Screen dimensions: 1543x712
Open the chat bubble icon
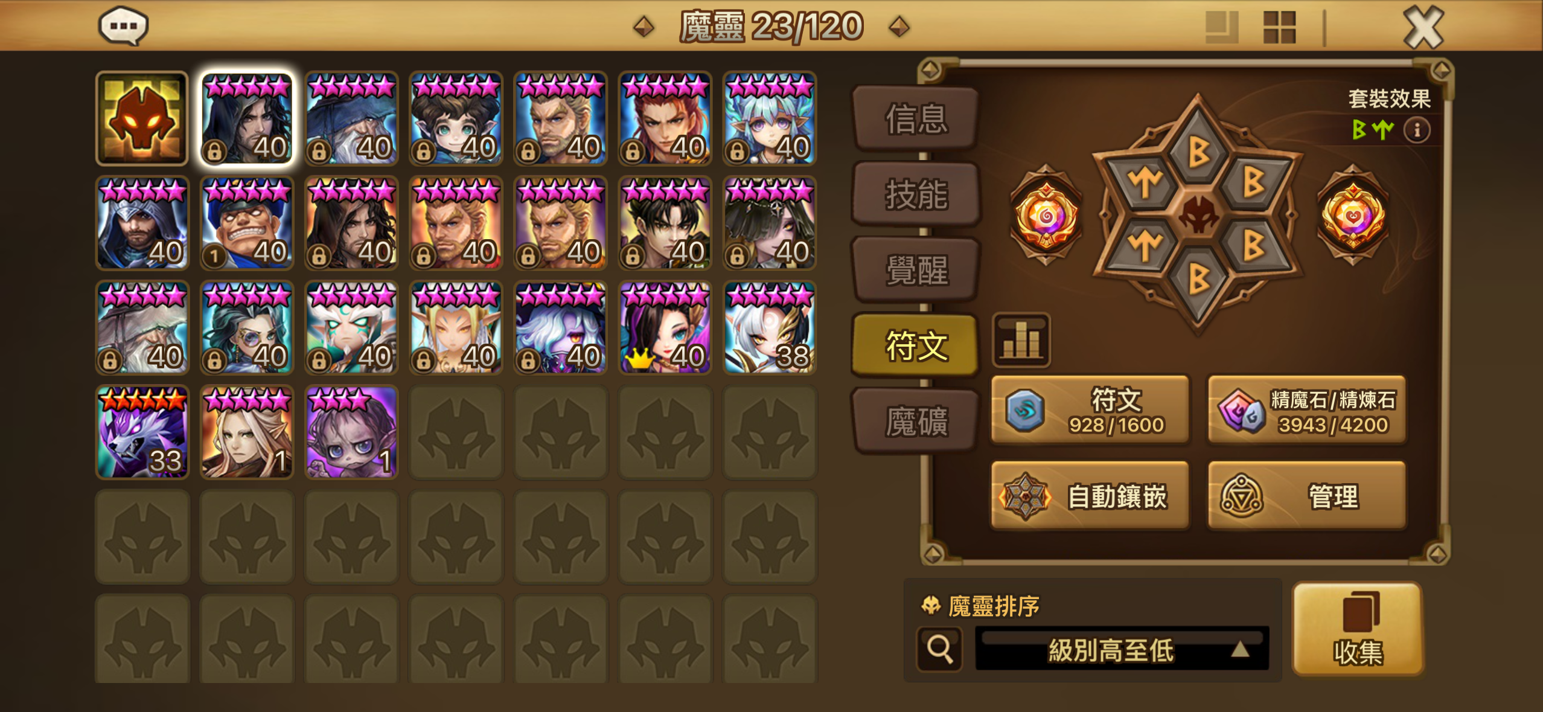[123, 26]
